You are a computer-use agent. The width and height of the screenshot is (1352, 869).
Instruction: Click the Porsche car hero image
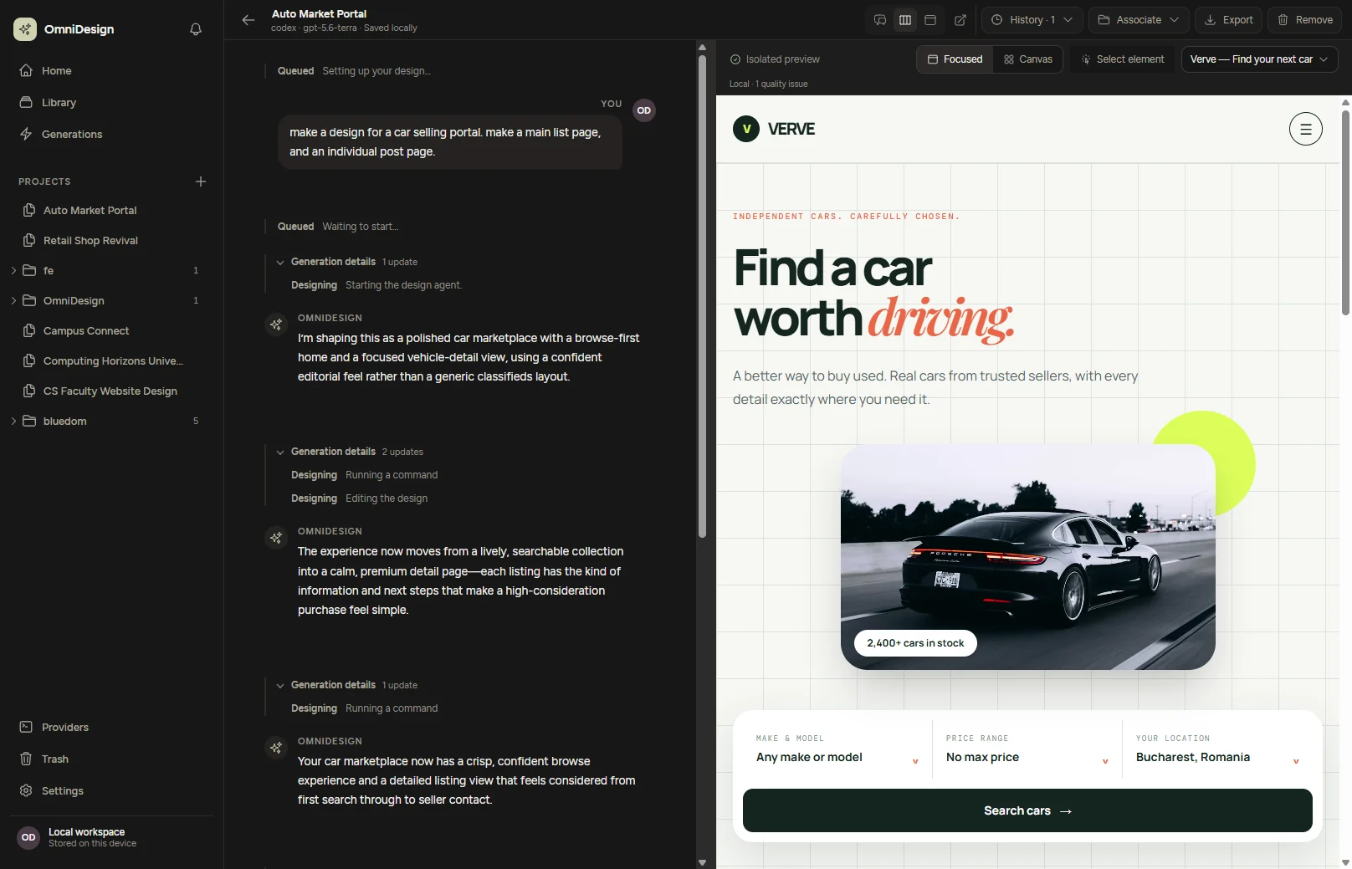tap(1028, 557)
